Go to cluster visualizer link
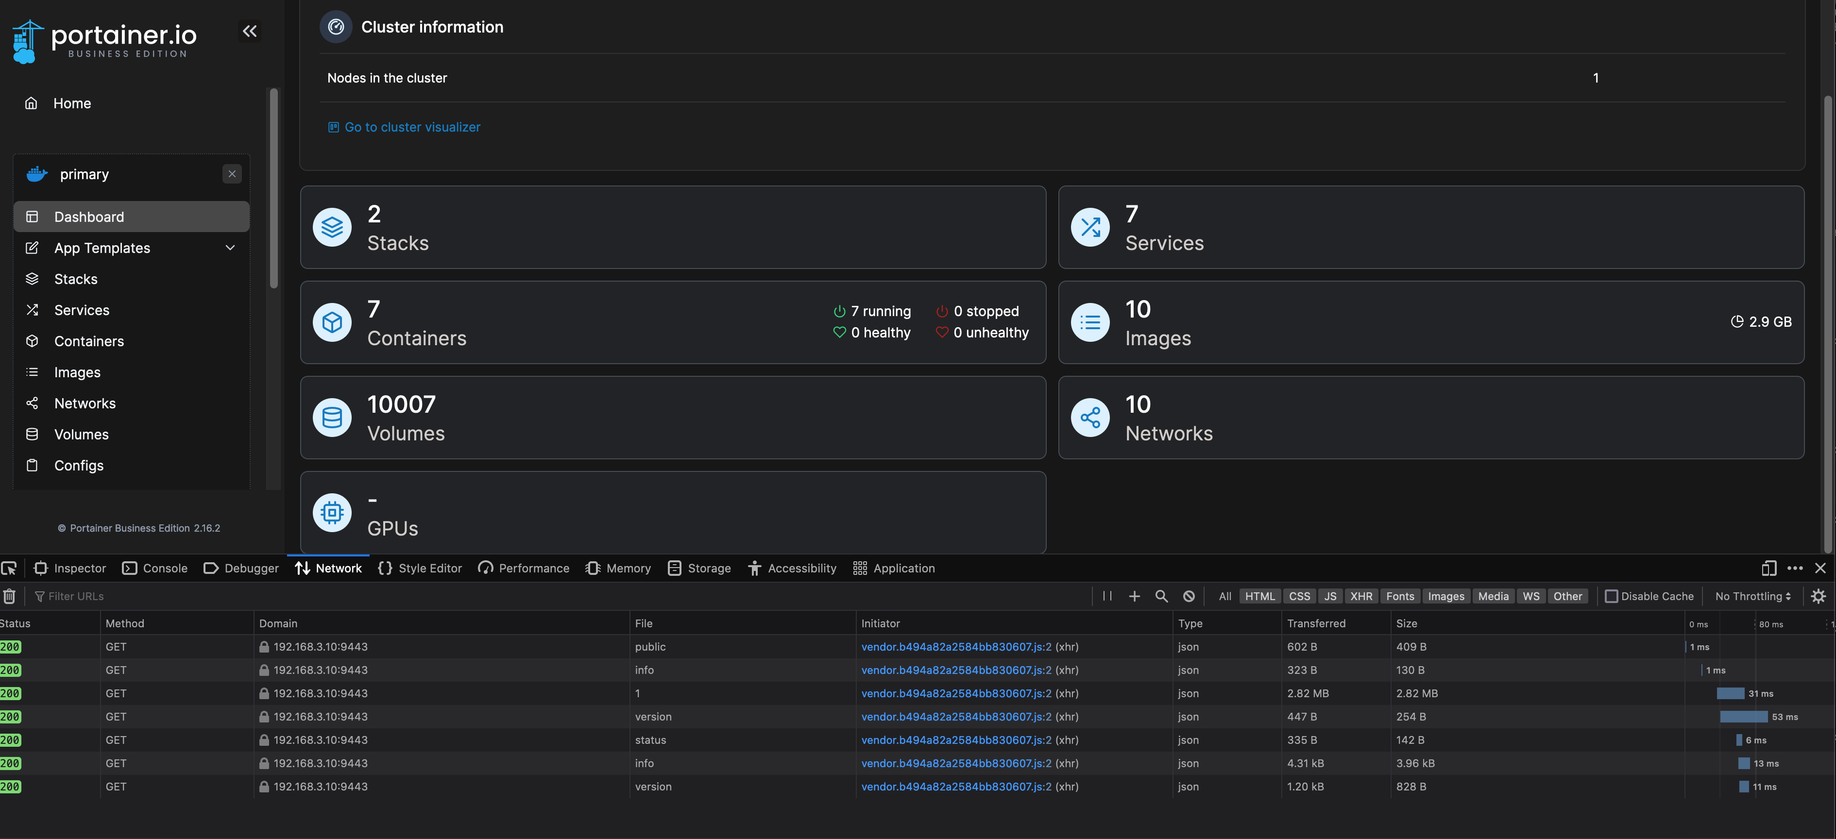Viewport: 1836px width, 839px height. [404, 127]
